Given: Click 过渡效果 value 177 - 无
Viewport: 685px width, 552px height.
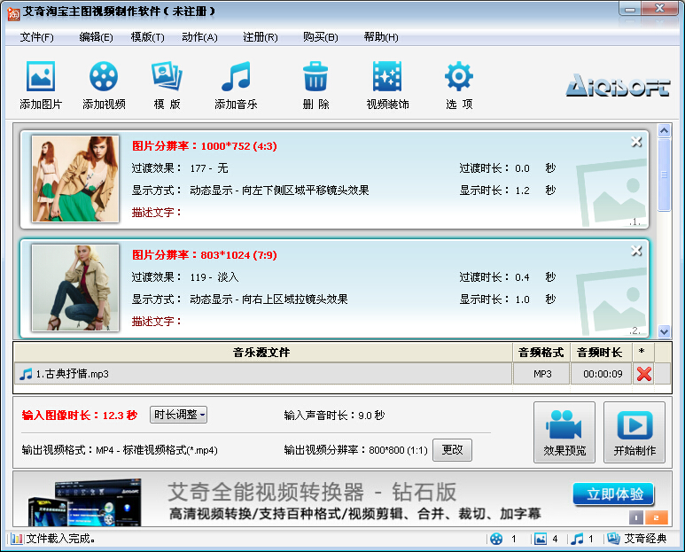Looking at the screenshot, I should coord(209,168).
